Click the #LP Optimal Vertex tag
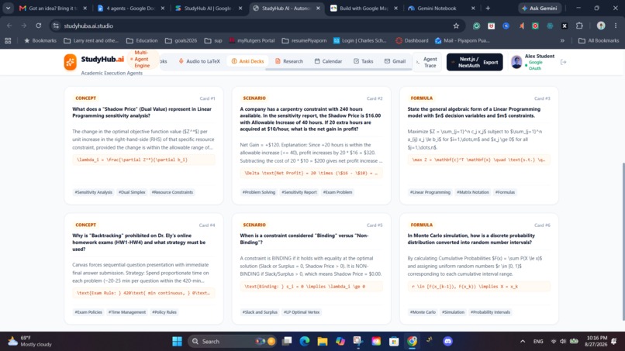Viewport: 625px width, 351px height. (x=302, y=312)
